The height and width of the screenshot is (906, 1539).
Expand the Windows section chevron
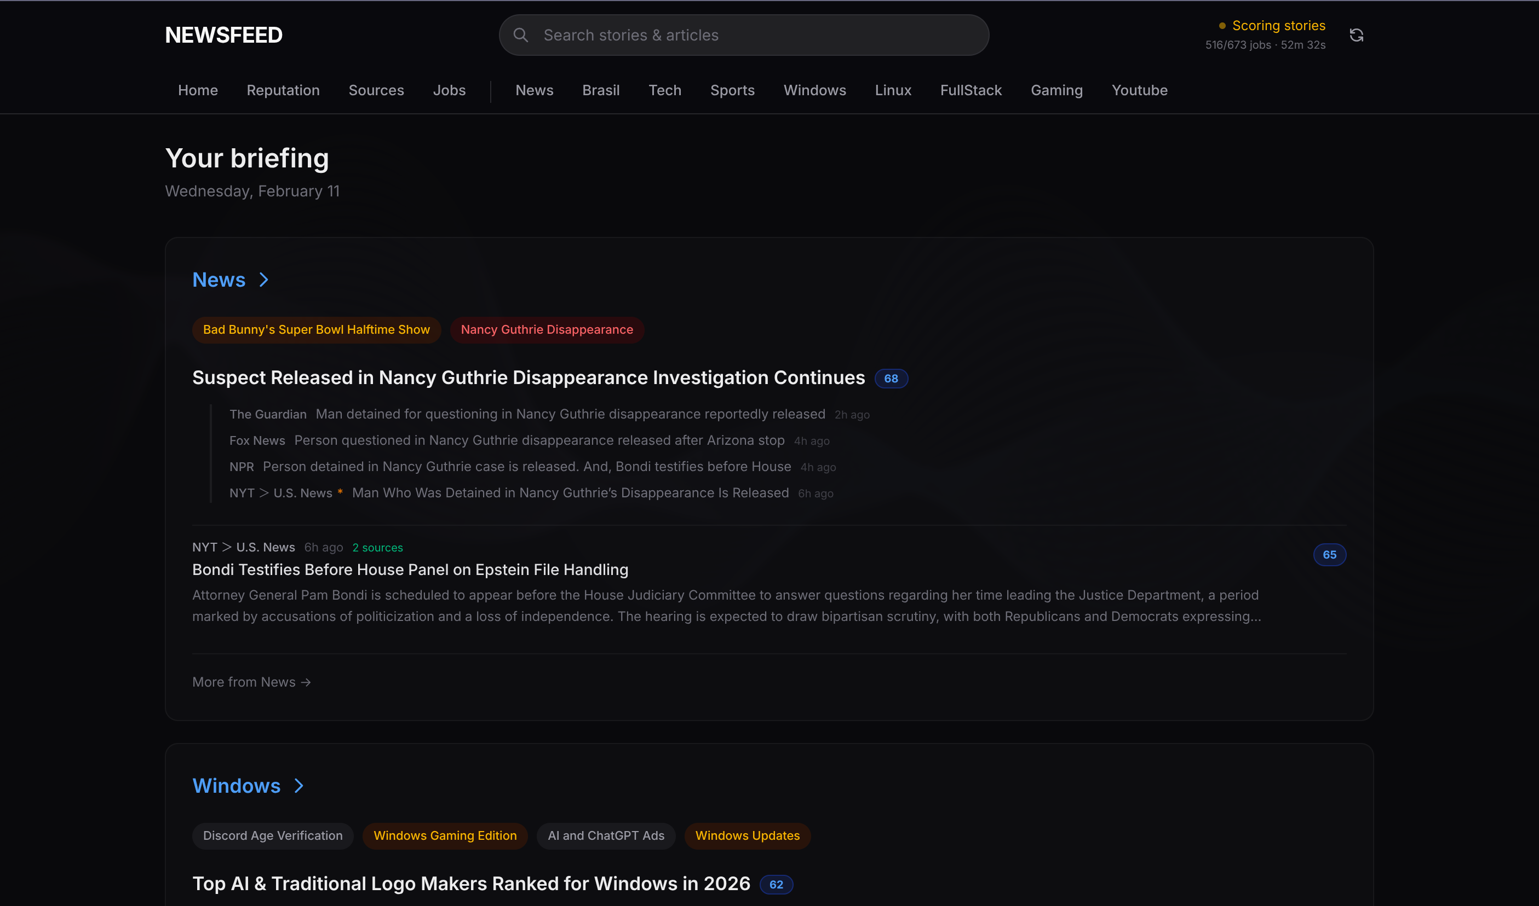tap(298, 786)
